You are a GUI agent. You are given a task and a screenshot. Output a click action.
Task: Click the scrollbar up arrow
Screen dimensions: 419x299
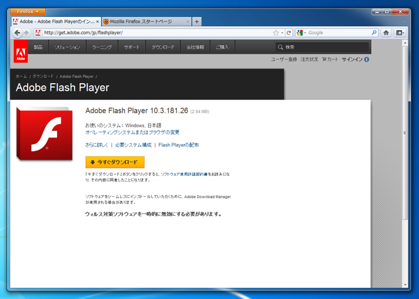405,43
